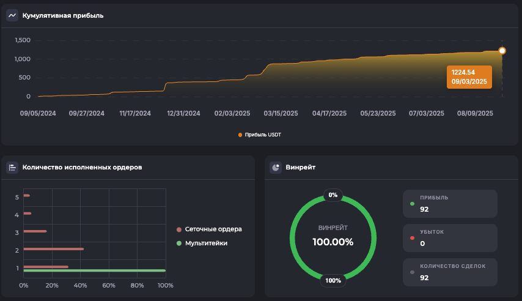
Task: Toggle the Прибыль USDT legend series
Action: (x=260, y=134)
